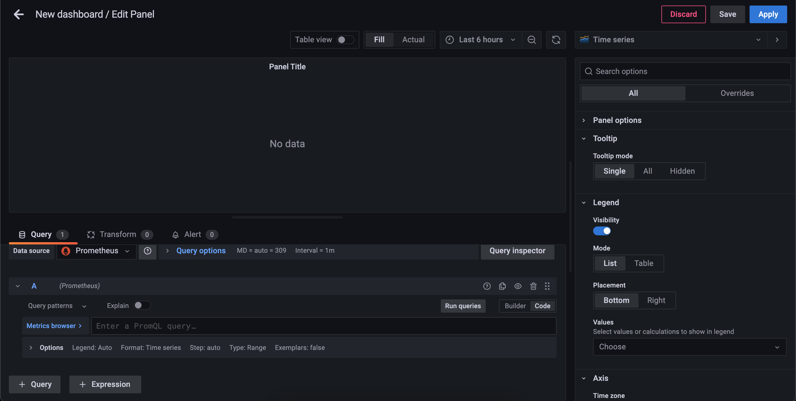Click the data source help icon
This screenshot has height=401, width=796.
click(x=147, y=251)
